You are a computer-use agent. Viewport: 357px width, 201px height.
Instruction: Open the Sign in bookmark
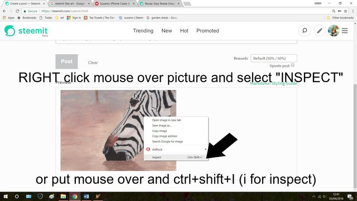click(74, 18)
